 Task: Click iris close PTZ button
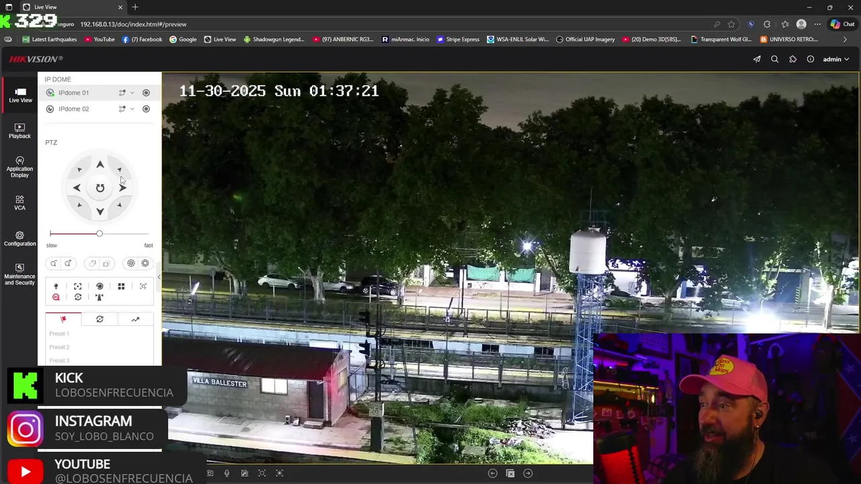point(131,264)
